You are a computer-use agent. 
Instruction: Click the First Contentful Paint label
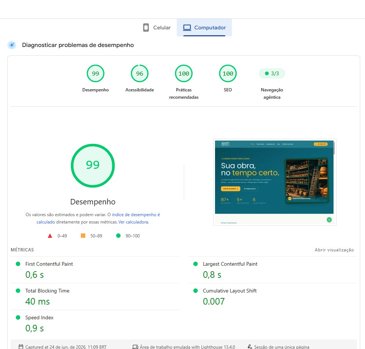[49, 264]
